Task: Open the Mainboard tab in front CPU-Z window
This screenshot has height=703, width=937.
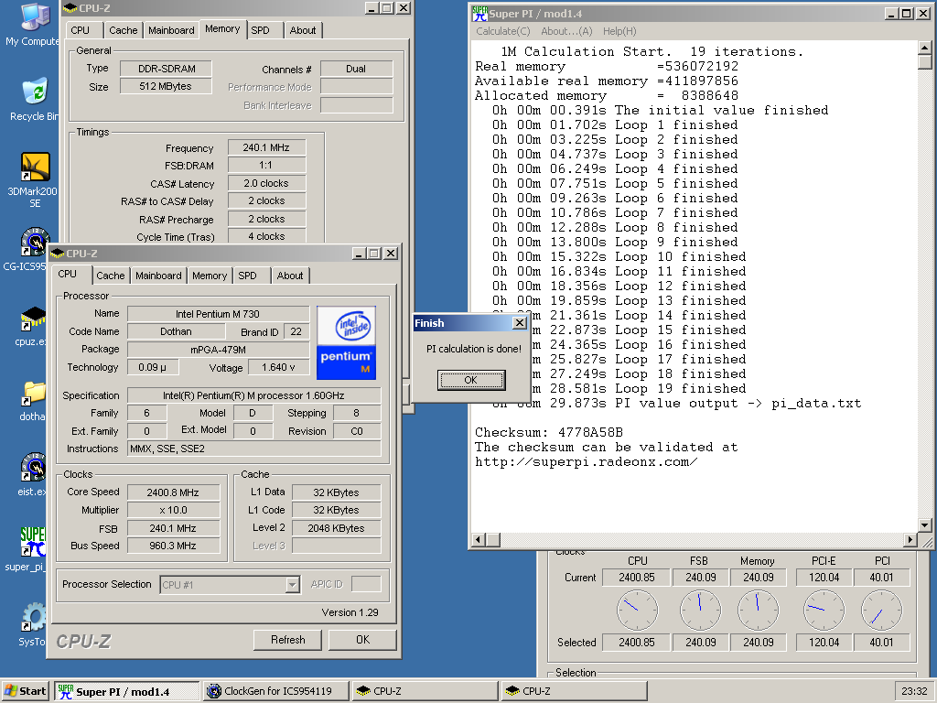Action: click(158, 276)
